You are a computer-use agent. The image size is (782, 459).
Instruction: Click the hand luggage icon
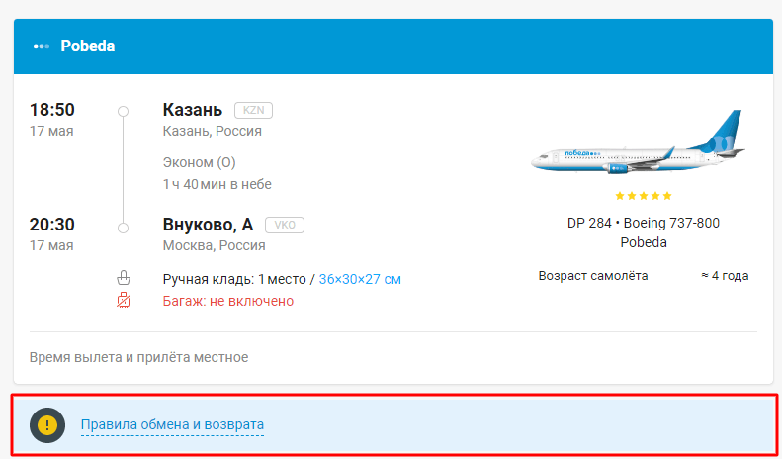coord(124,278)
